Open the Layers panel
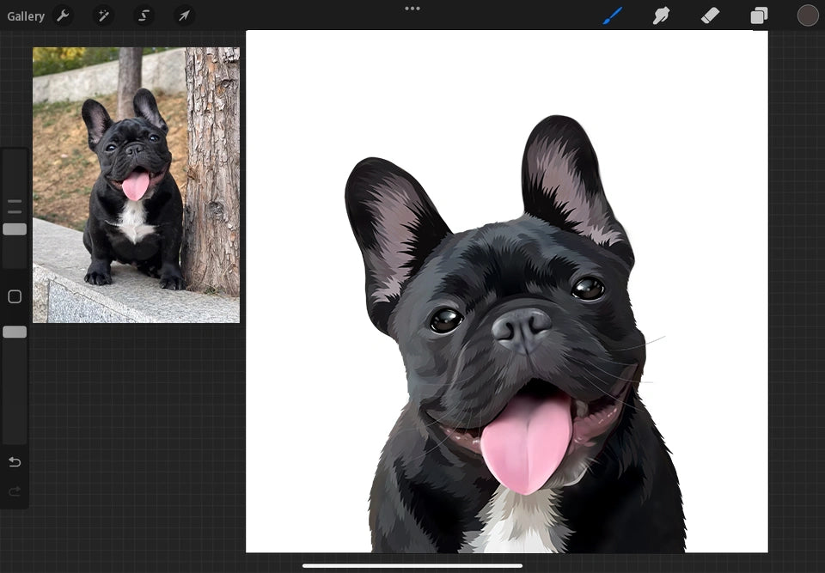Viewport: 825px width, 573px height. 759,15
